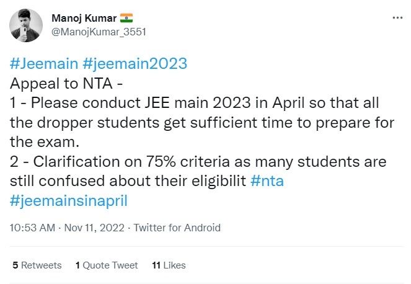Open the Twitter for Android source link
This screenshot has height=284, width=411.
[177, 228]
